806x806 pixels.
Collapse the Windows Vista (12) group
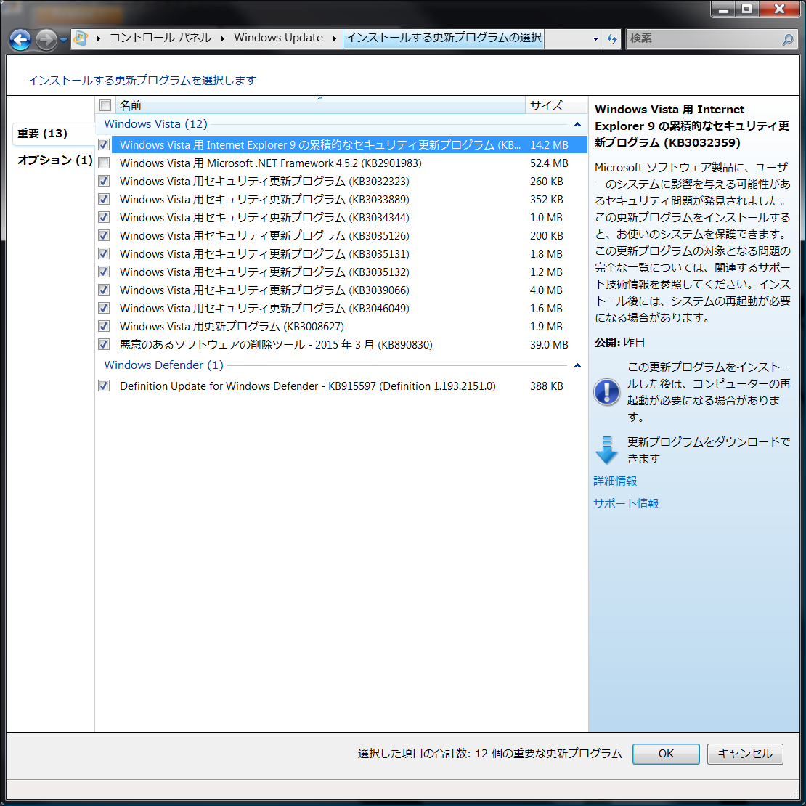click(577, 124)
